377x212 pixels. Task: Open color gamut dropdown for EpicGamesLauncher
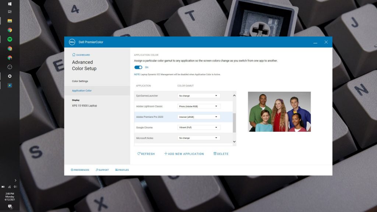[x=198, y=96]
